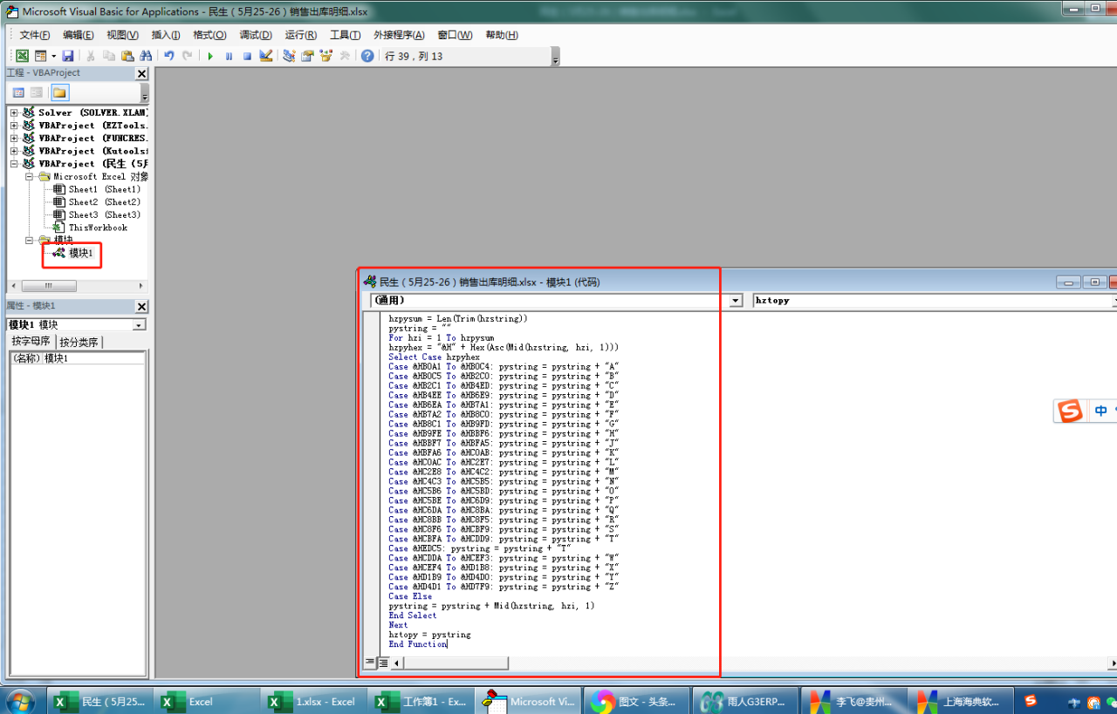Image resolution: width=1117 pixels, height=714 pixels.
Task: Click the Undo arrow icon
Action: pyautogui.click(x=169, y=56)
